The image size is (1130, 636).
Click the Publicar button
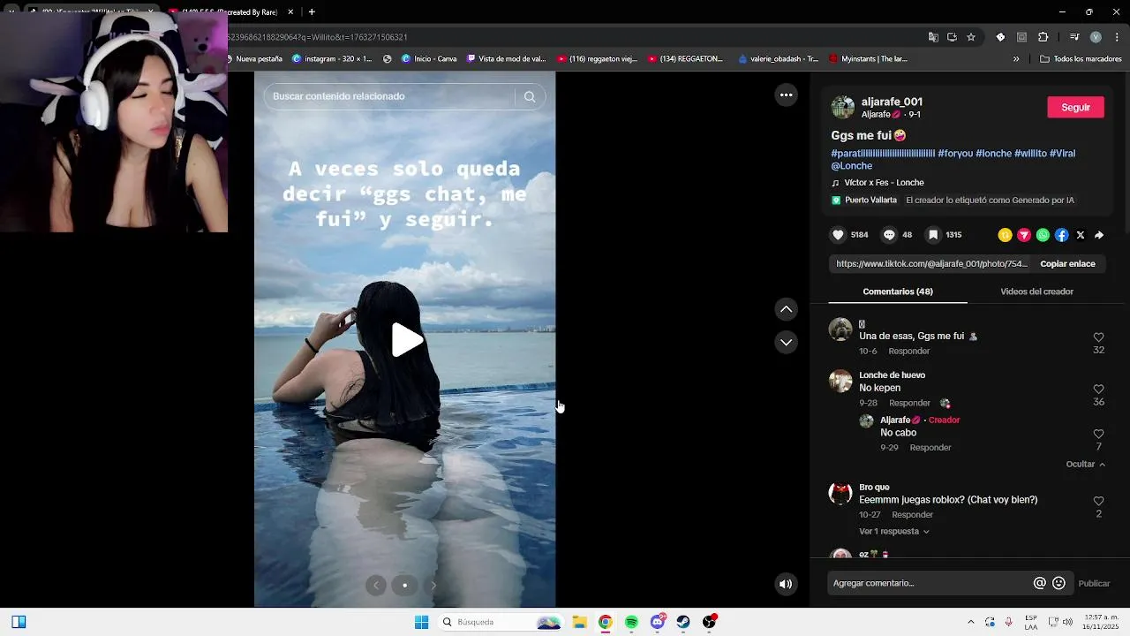coord(1094,584)
